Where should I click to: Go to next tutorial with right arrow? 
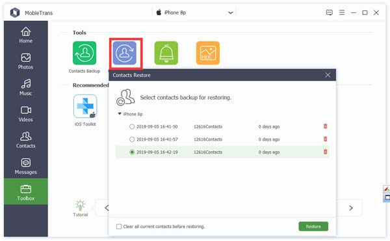351,208
